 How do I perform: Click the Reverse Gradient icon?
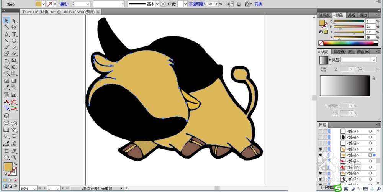point(323,69)
